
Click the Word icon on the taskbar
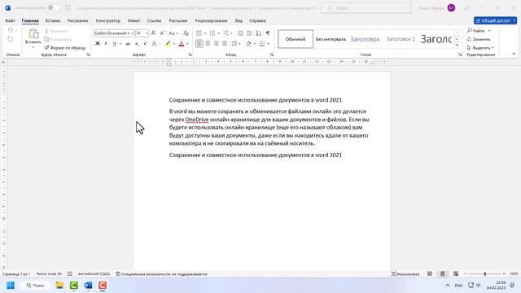88,286
